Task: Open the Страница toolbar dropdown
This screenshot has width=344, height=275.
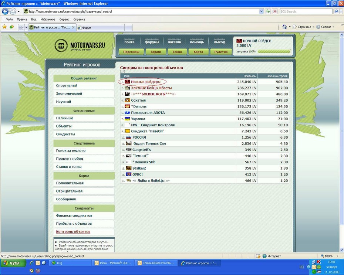Action: (304, 27)
